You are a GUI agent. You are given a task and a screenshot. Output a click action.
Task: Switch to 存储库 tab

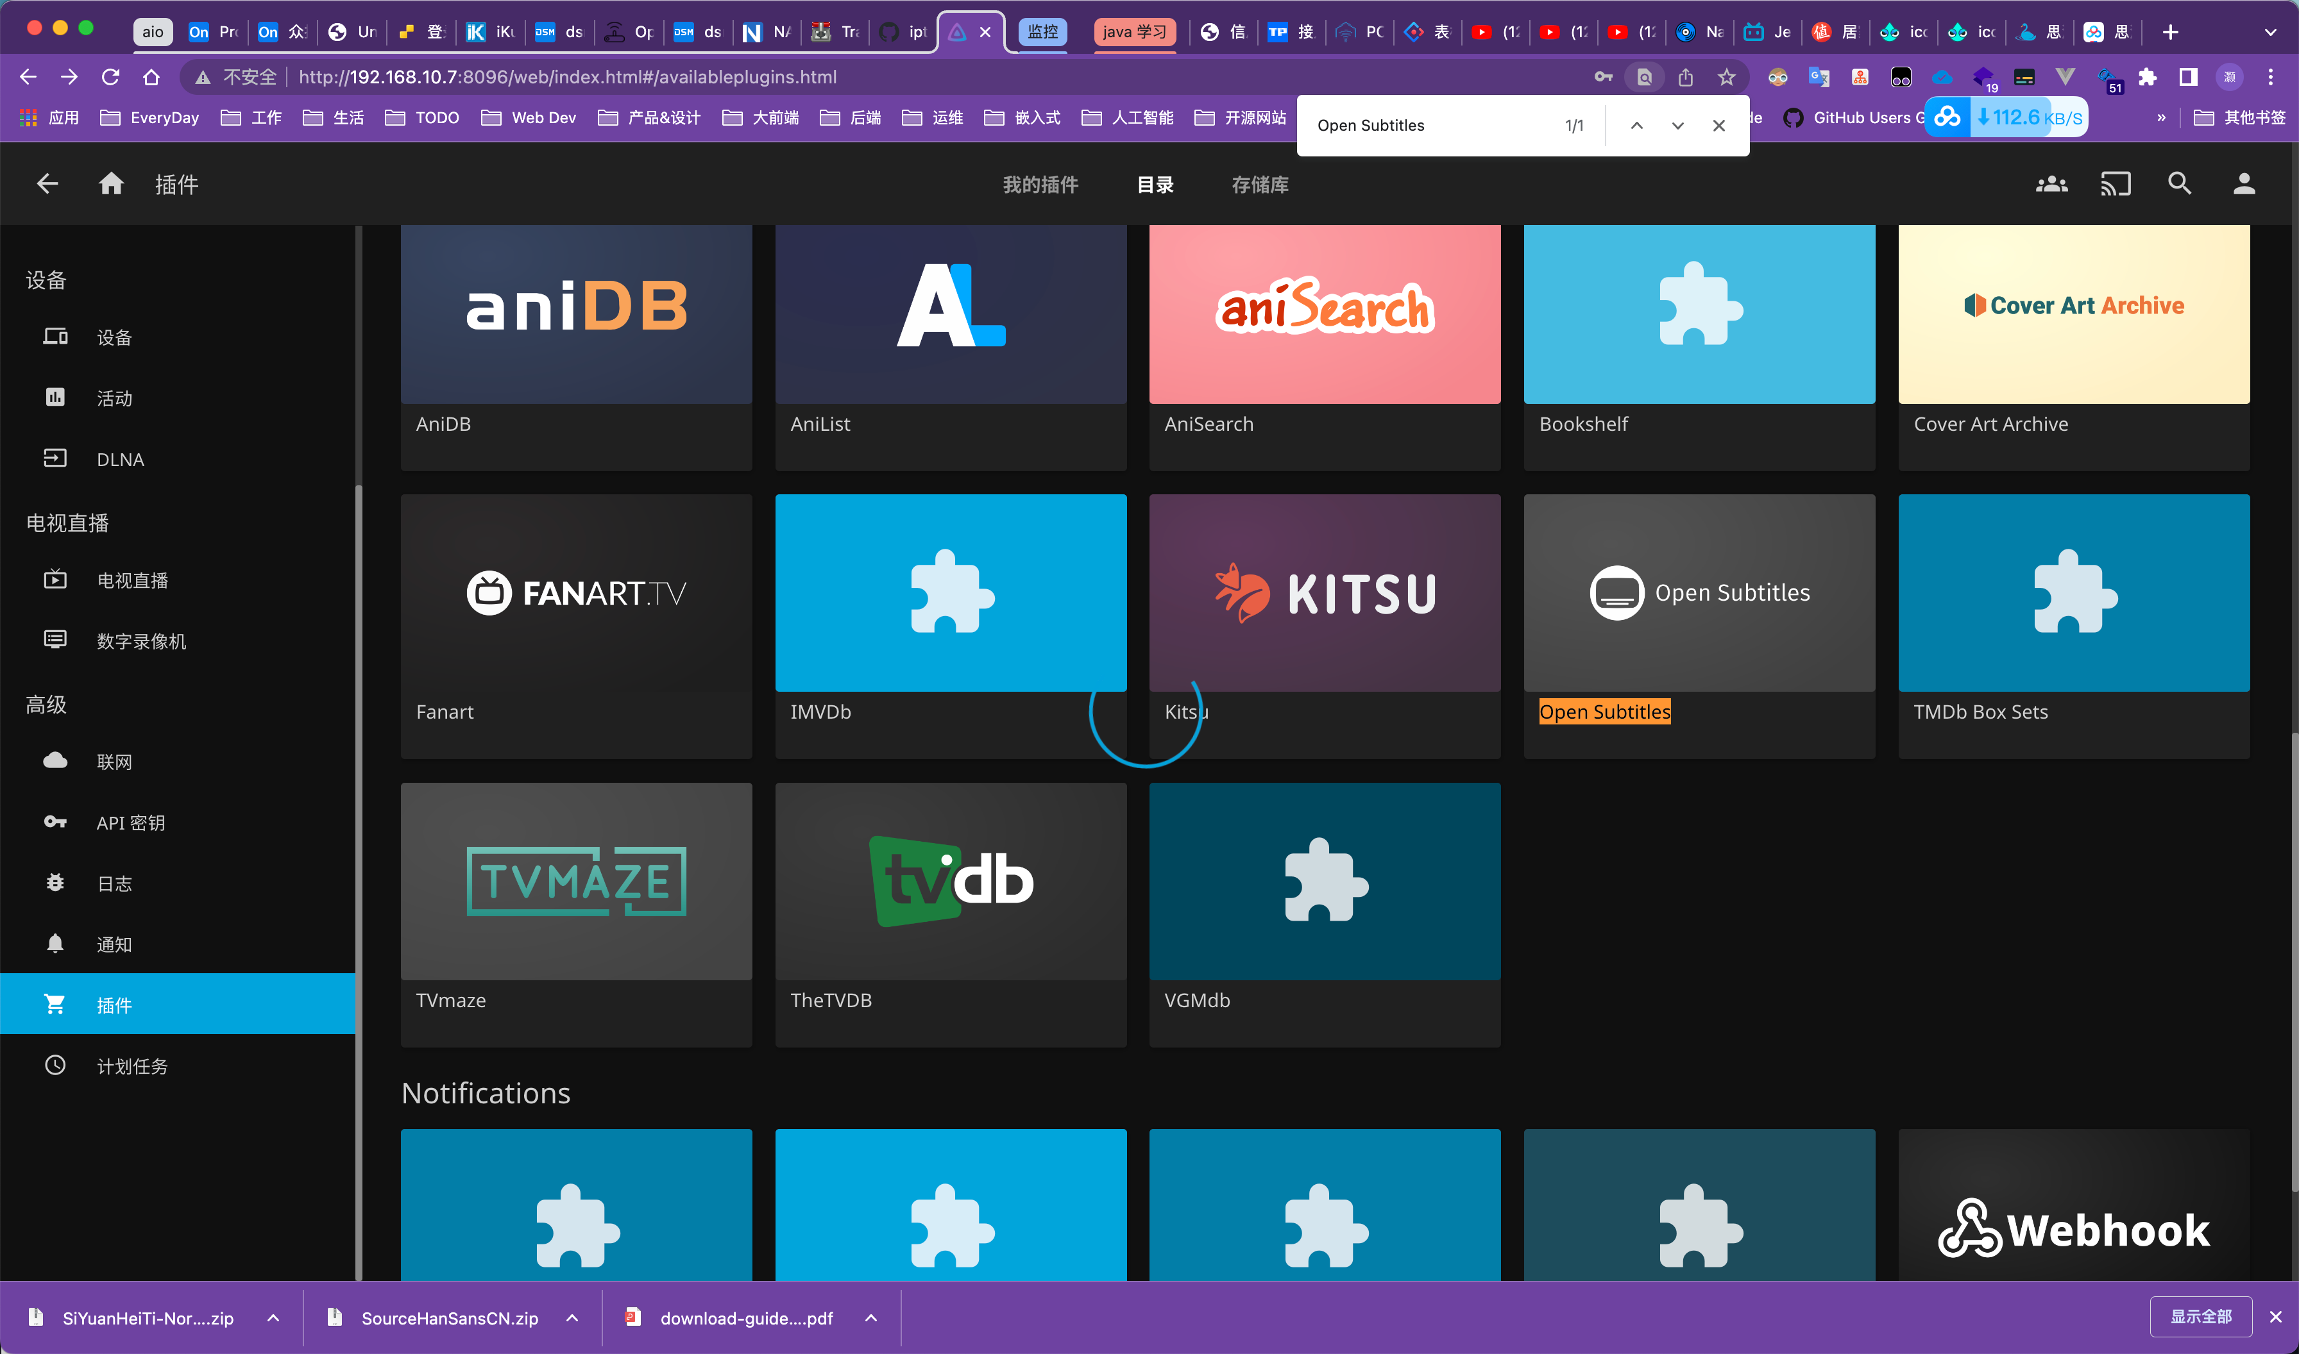point(1259,184)
